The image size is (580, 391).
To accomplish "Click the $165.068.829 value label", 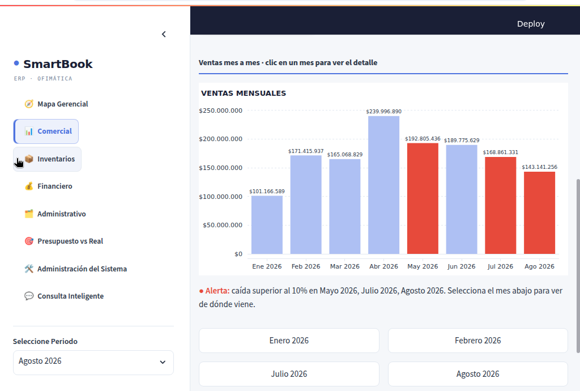I will tap(345, 154).
